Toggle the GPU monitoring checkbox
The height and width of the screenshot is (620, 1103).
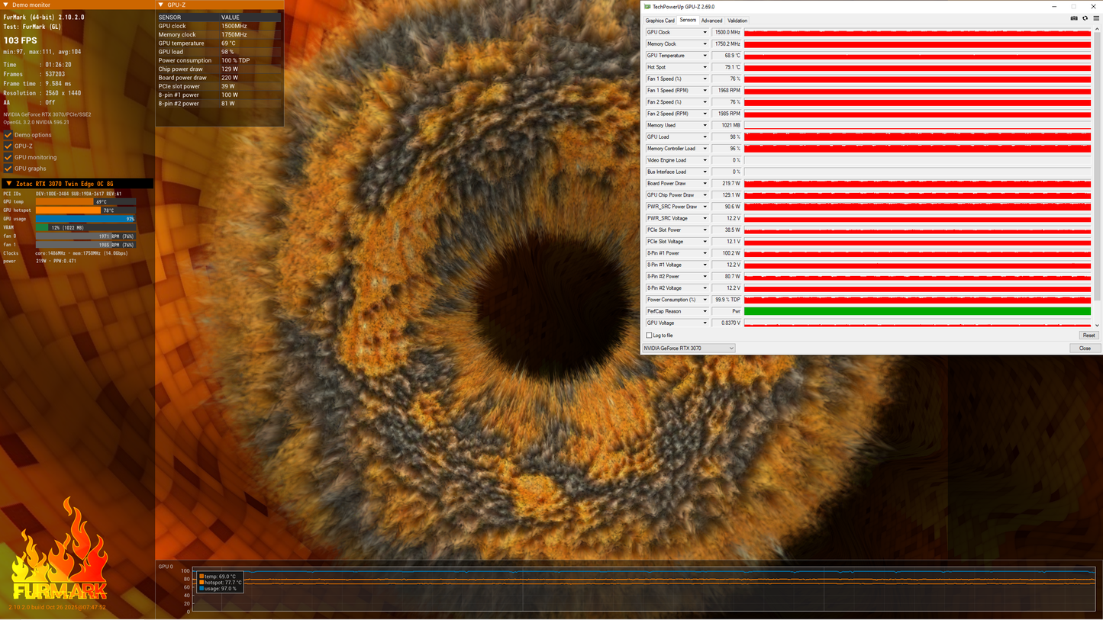pos(8,157)
